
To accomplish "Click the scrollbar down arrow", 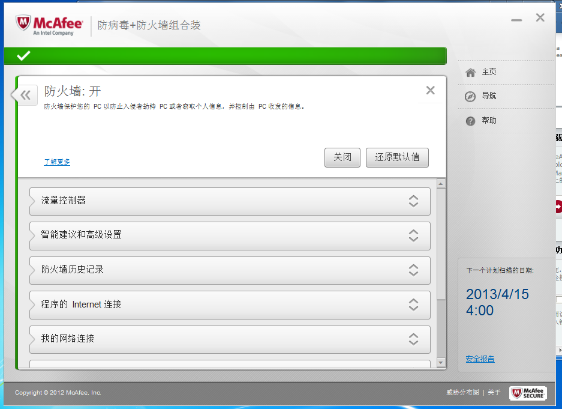I will point(441,363).
